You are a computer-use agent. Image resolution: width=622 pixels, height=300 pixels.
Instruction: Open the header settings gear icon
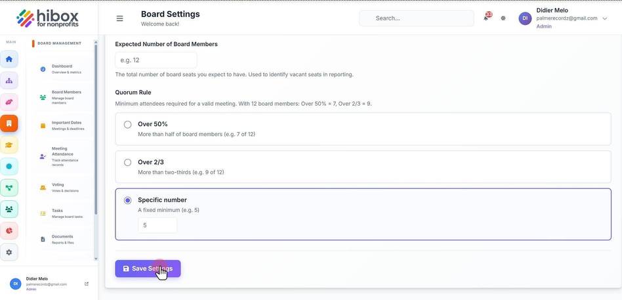pos(503,18)
